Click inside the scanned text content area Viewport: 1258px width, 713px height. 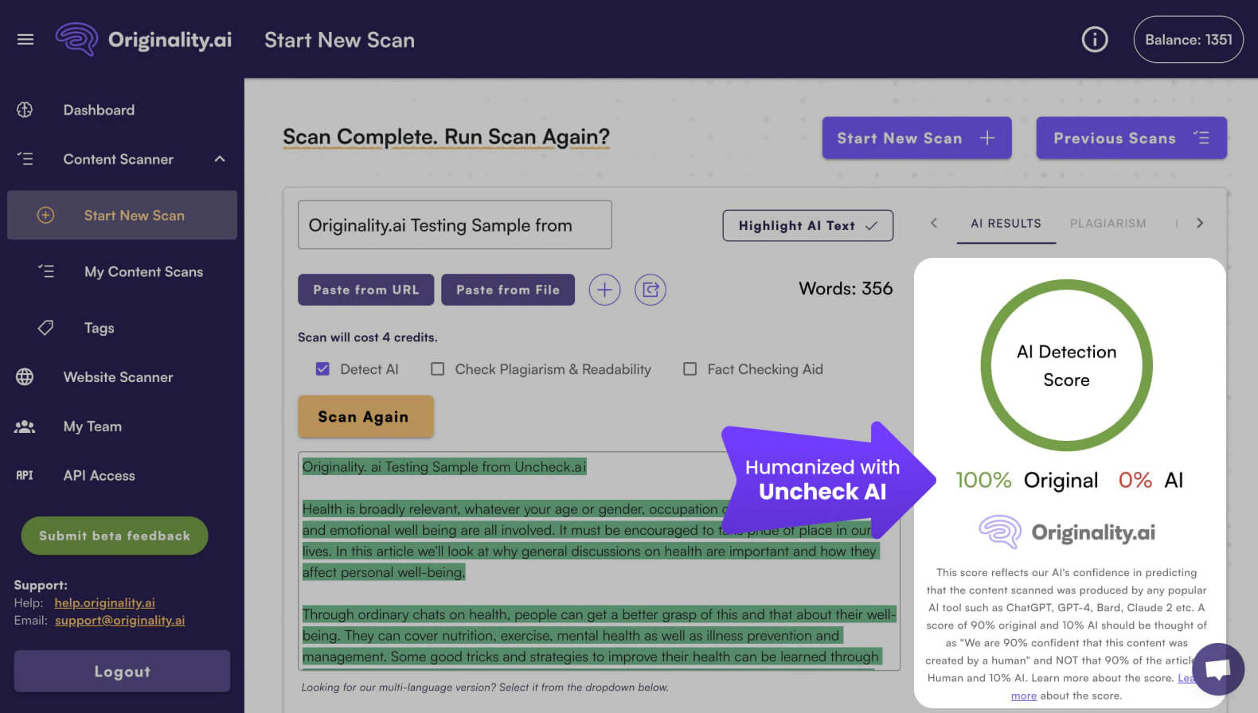(x=599, y=561)
